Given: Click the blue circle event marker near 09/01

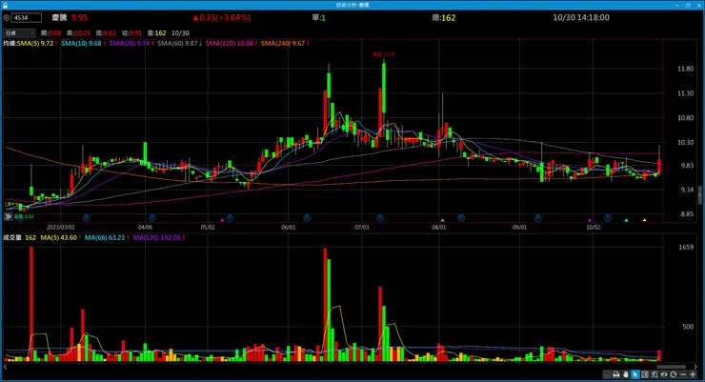Looking at the screenshot, I should pyautogui.click(x=538, y=218).
